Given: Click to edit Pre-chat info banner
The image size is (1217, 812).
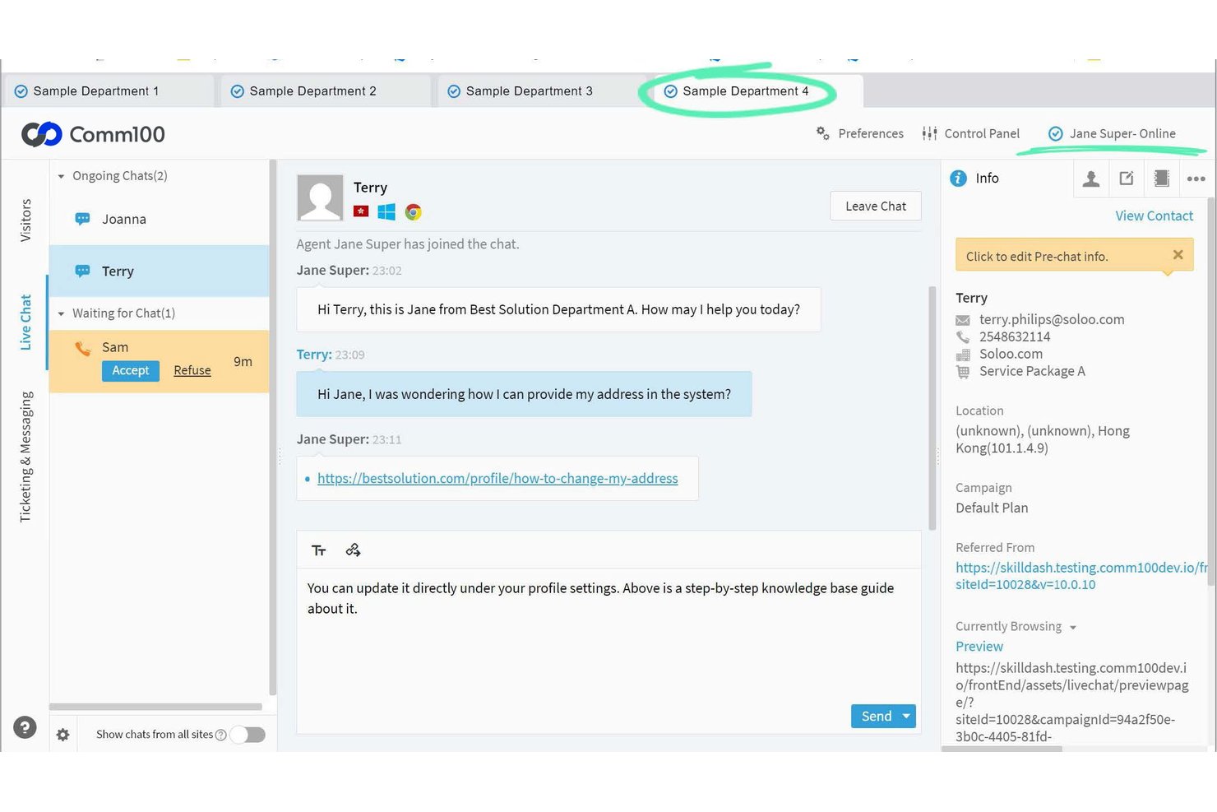Looking at the screenshot, I should 1074,256.
